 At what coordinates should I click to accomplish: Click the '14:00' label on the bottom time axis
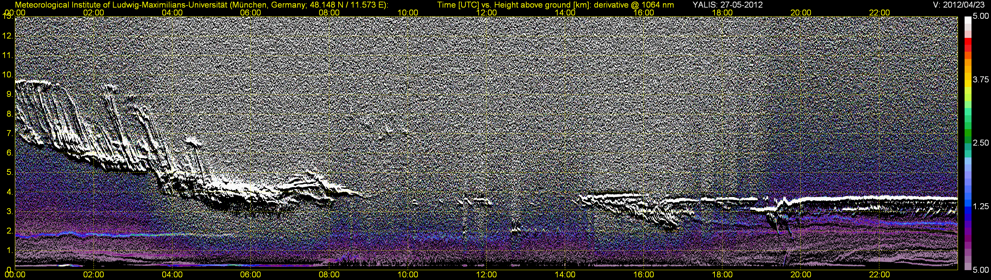565,275
